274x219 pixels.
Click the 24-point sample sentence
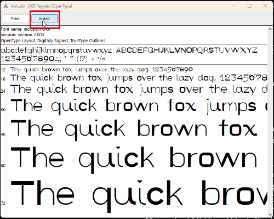(x=139, y=89)
